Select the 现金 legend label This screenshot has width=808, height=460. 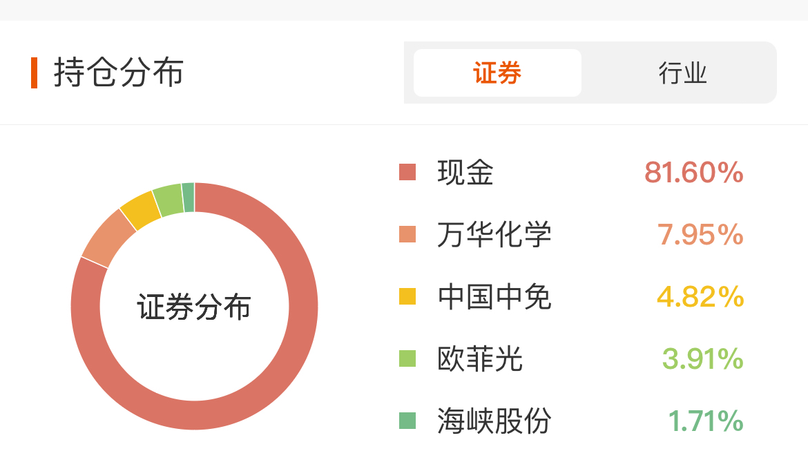(465, 172)
